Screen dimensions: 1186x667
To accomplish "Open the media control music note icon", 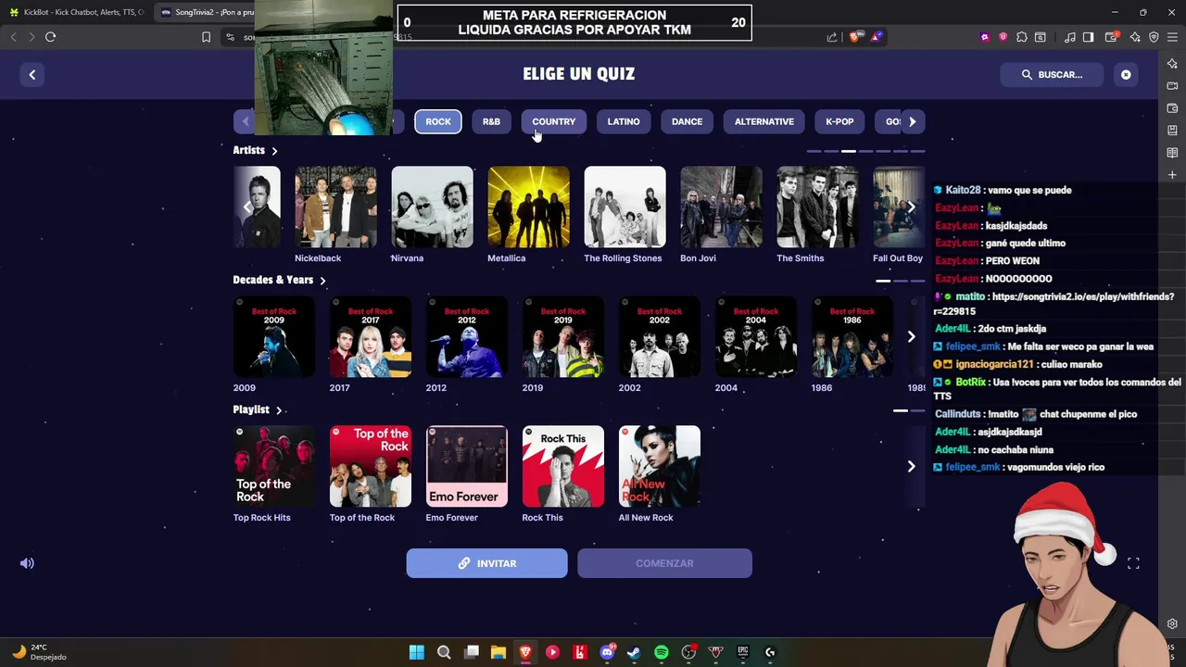I will tap(1070, 37).
